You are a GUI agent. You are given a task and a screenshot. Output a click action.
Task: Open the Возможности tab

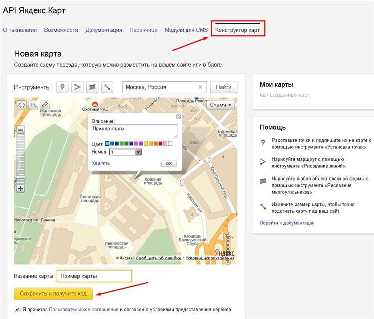pyautogui.click(x=61, y=30)
